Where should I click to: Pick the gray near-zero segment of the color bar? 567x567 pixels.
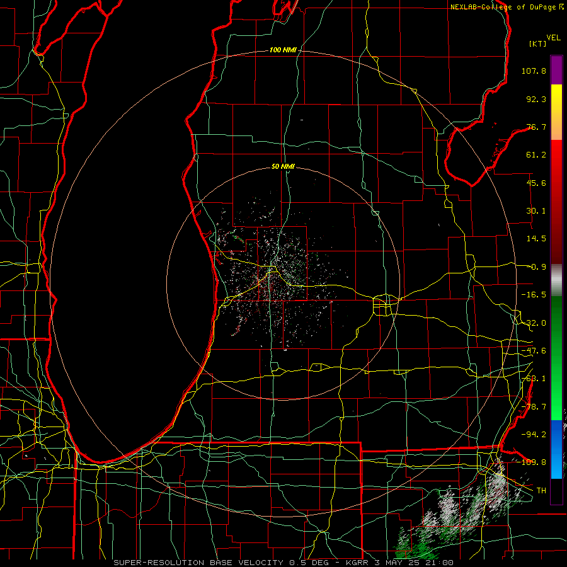point(556,280)
